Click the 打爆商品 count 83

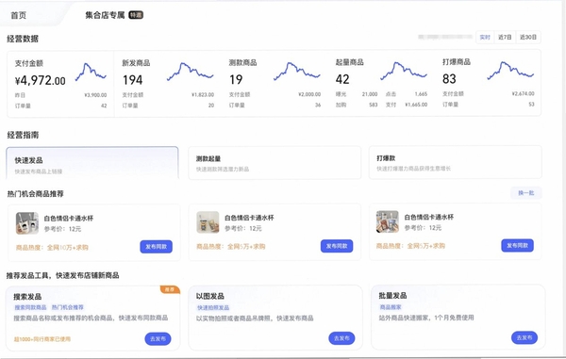449,79
